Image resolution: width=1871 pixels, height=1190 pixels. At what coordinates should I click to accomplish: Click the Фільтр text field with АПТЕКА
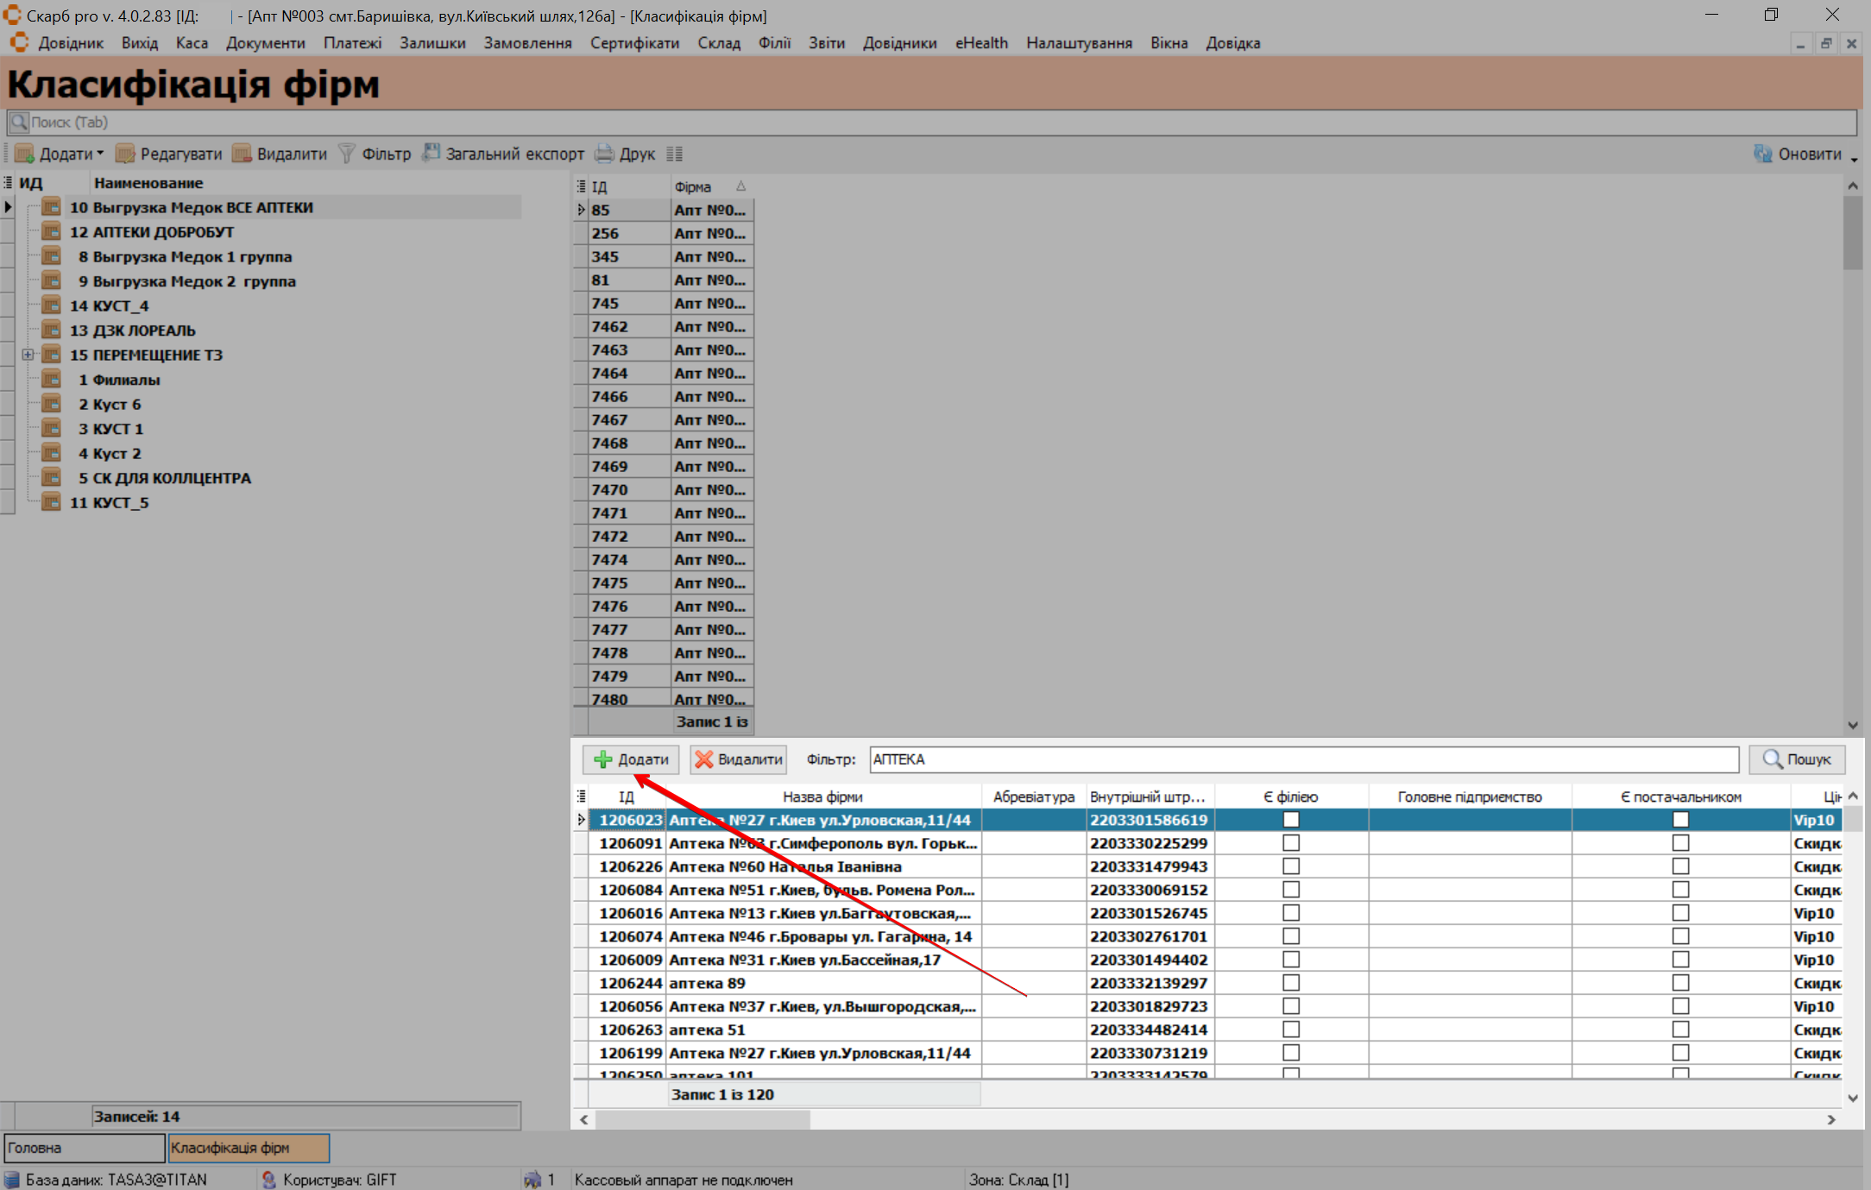point(1303,759)
